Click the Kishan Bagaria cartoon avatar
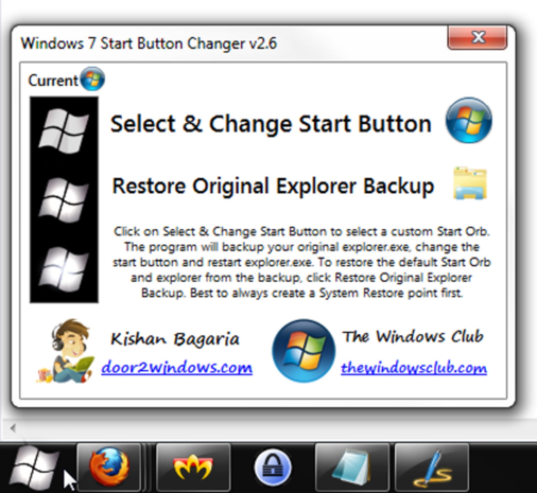 pos(65,351)
